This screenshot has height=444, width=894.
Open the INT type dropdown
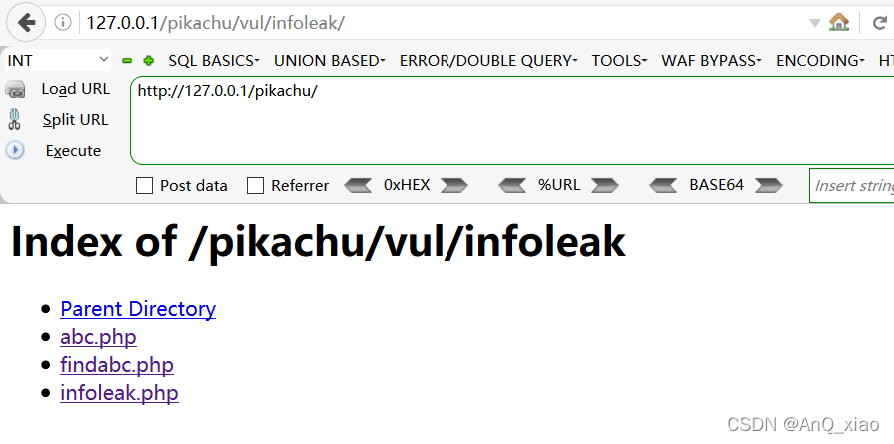pyautogui.click(x=58, y=60)
